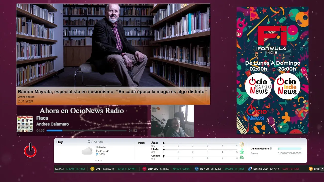The image size is (324, 182).
Task: Click the De Lunes A Domingo schedule text
Action: click(273, 63)
